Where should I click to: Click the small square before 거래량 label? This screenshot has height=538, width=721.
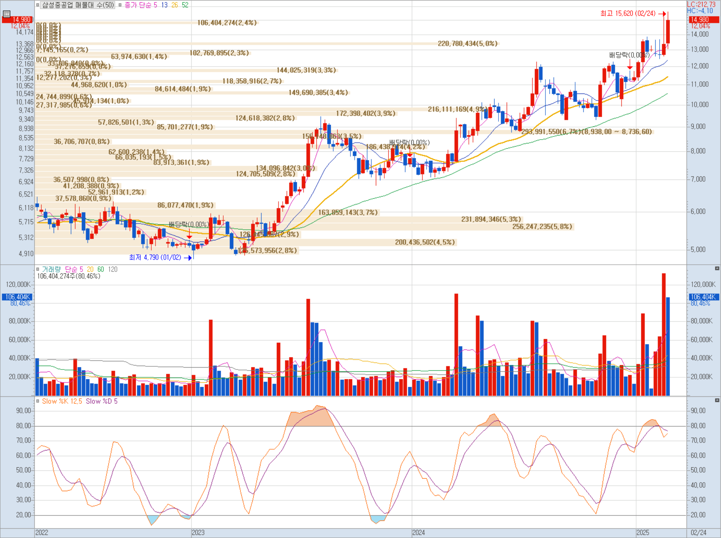[x=38, y=269]
